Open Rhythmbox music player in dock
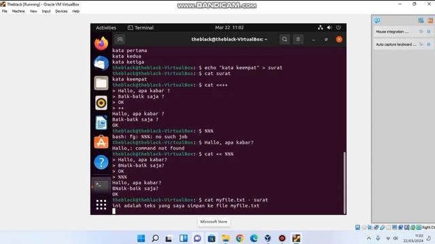The width and height of the screenshot is (435, 244). pos(101,103)
